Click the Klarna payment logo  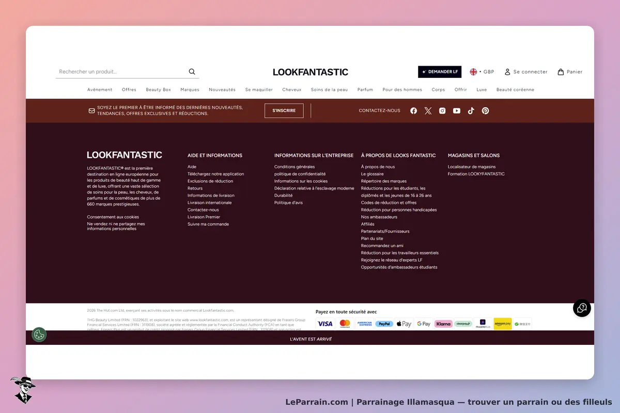tap(443, 324)
